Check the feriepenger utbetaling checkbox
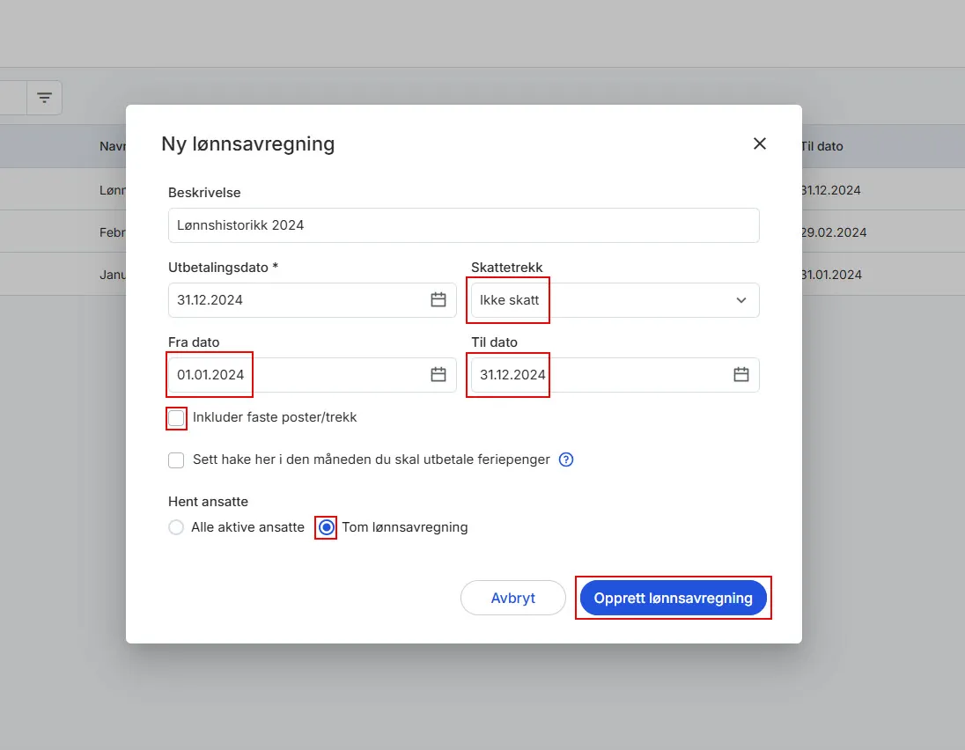965x750 pixels. [x=176, y=459]
